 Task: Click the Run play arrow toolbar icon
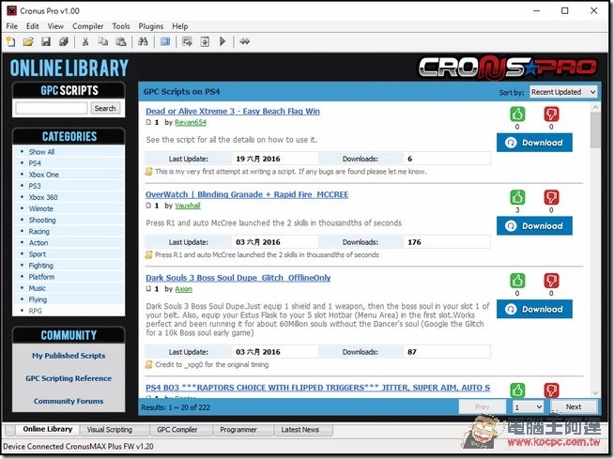pyautogui.click(x=223, y=41)
